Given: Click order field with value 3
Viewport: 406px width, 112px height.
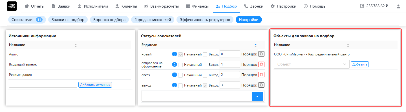Looking at the screenshot, I should pyautogui.click(x=230, y=85).
